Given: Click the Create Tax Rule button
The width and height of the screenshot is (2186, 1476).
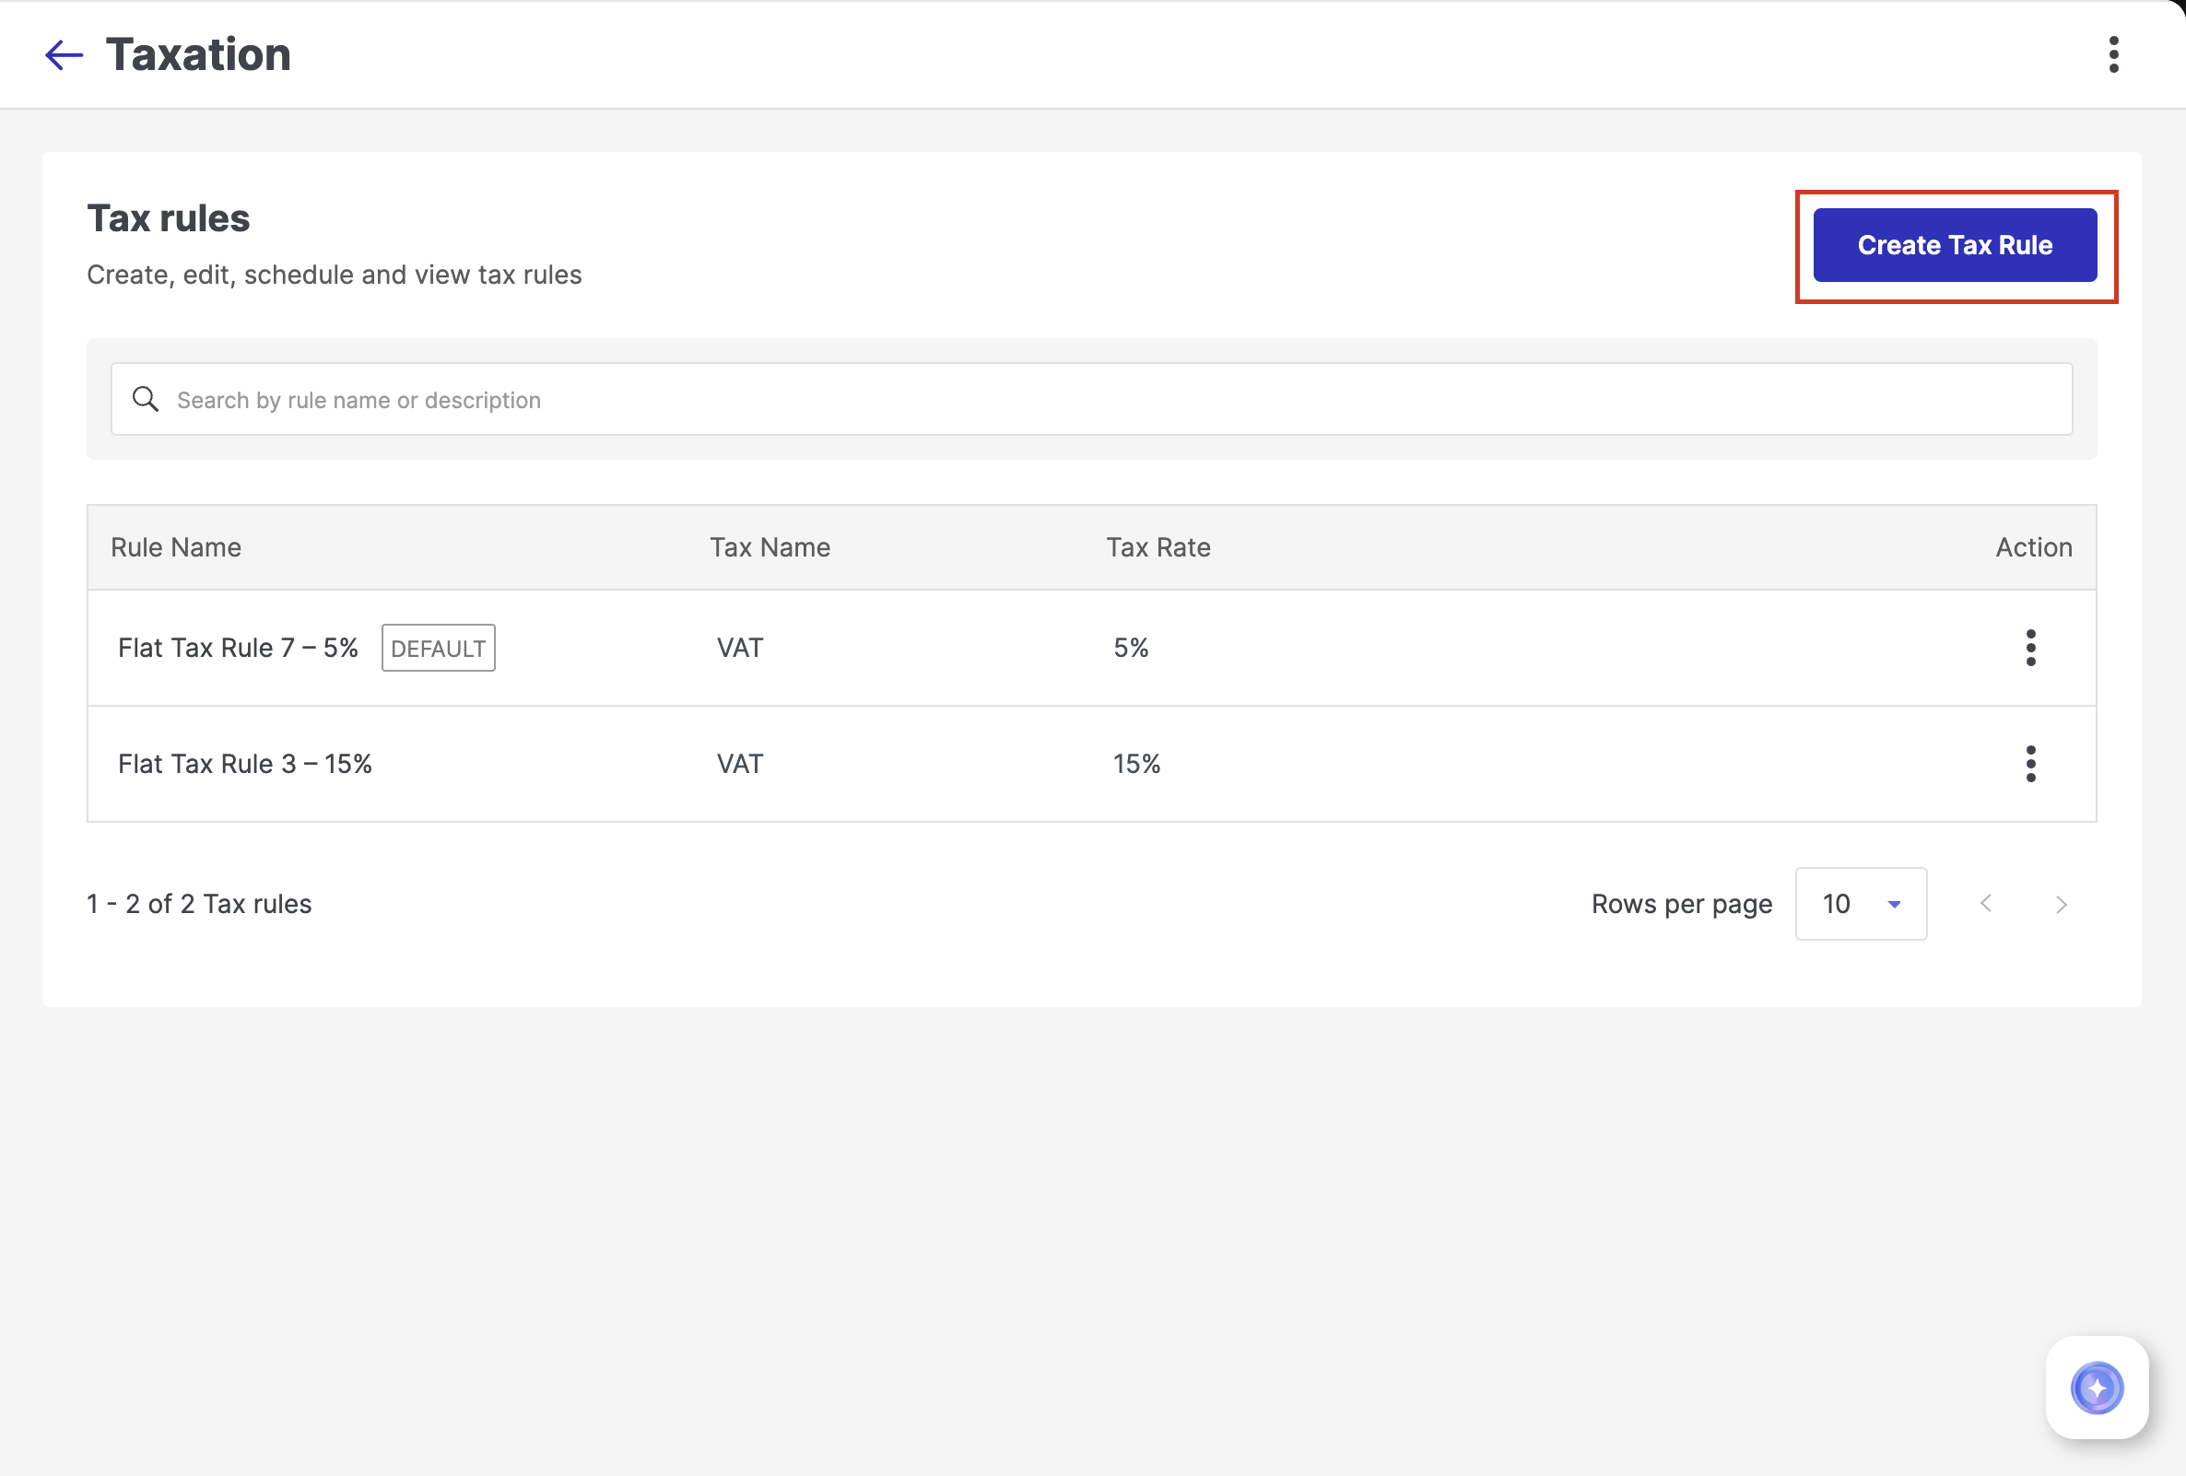Looking at the screenshot, I should (x=1955, y=245).
